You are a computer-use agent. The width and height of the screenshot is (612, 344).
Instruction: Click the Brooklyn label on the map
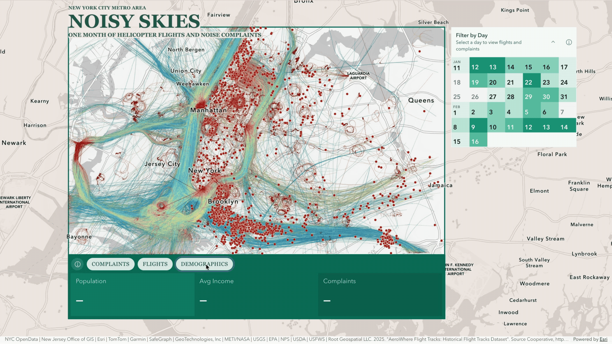(223, 201)
